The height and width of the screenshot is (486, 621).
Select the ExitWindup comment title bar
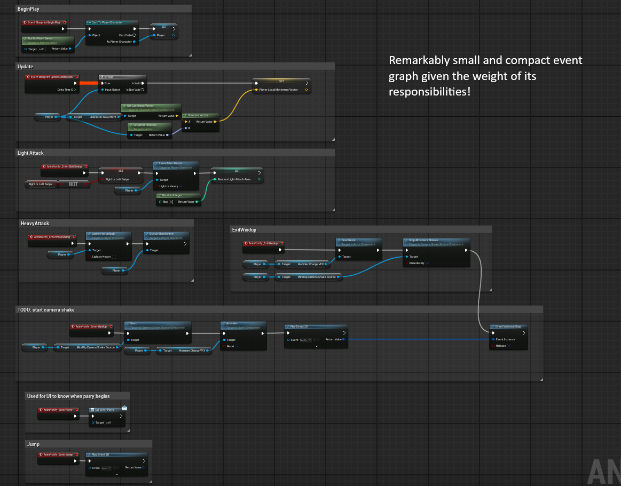[361, 229]
